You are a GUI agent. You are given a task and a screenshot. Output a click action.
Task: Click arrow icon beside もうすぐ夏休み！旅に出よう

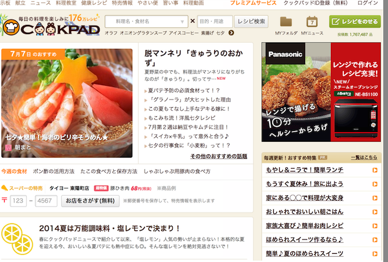375,184
